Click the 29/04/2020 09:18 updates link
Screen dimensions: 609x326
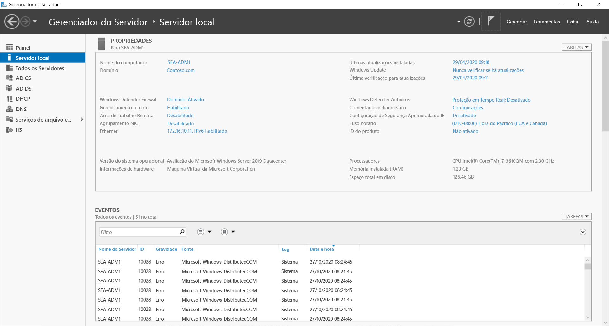pos(471,62)
